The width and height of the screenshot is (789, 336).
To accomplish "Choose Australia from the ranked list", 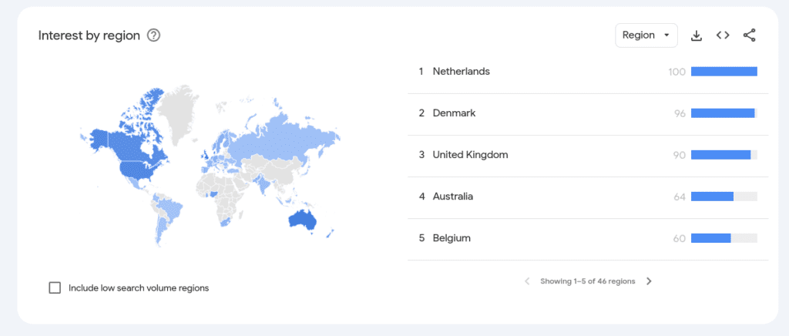I will [x=452, y=197].
